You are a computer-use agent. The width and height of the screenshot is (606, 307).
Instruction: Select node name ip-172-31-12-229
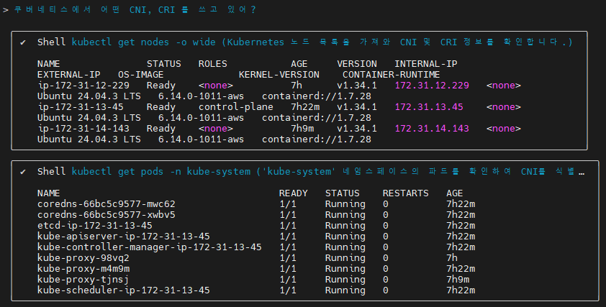pos(83,86)
